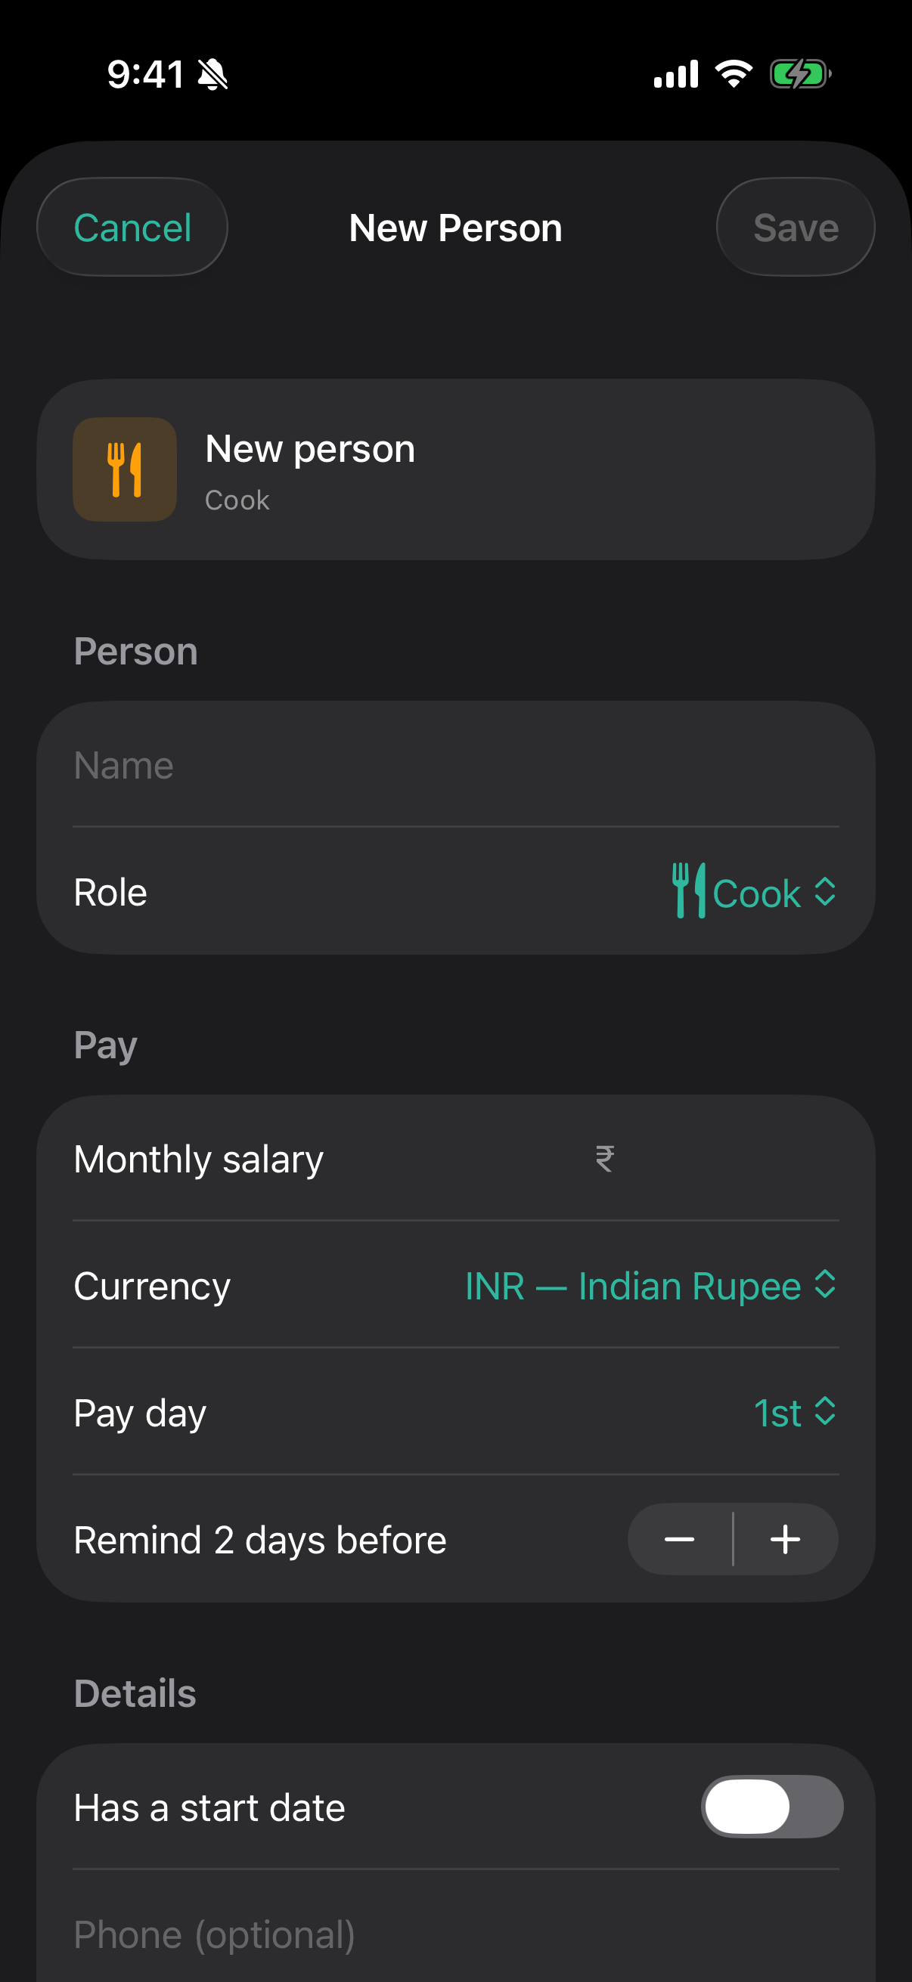Tap the Phone (optional) field

[455, 1933]
